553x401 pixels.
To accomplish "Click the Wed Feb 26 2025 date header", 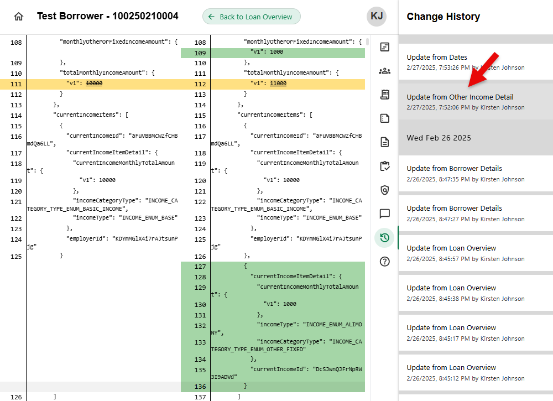I will click(x=439, y=138).
